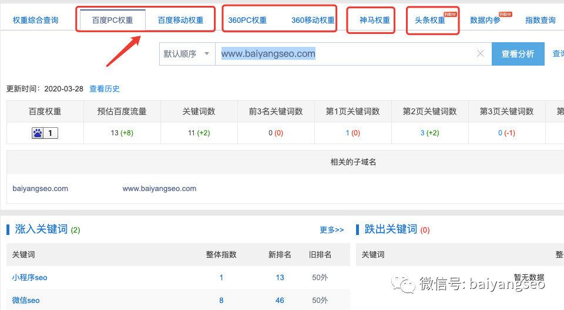Click 新排名 value 13 for 小程序seo
The image size is (564, 310).
(280, 277)
